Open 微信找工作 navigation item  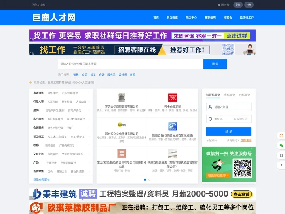coord(247,17)
